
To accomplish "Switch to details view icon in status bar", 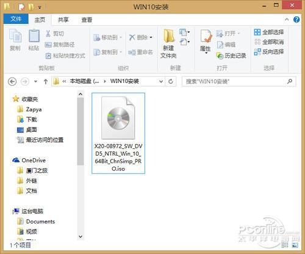I will [285, 245].
